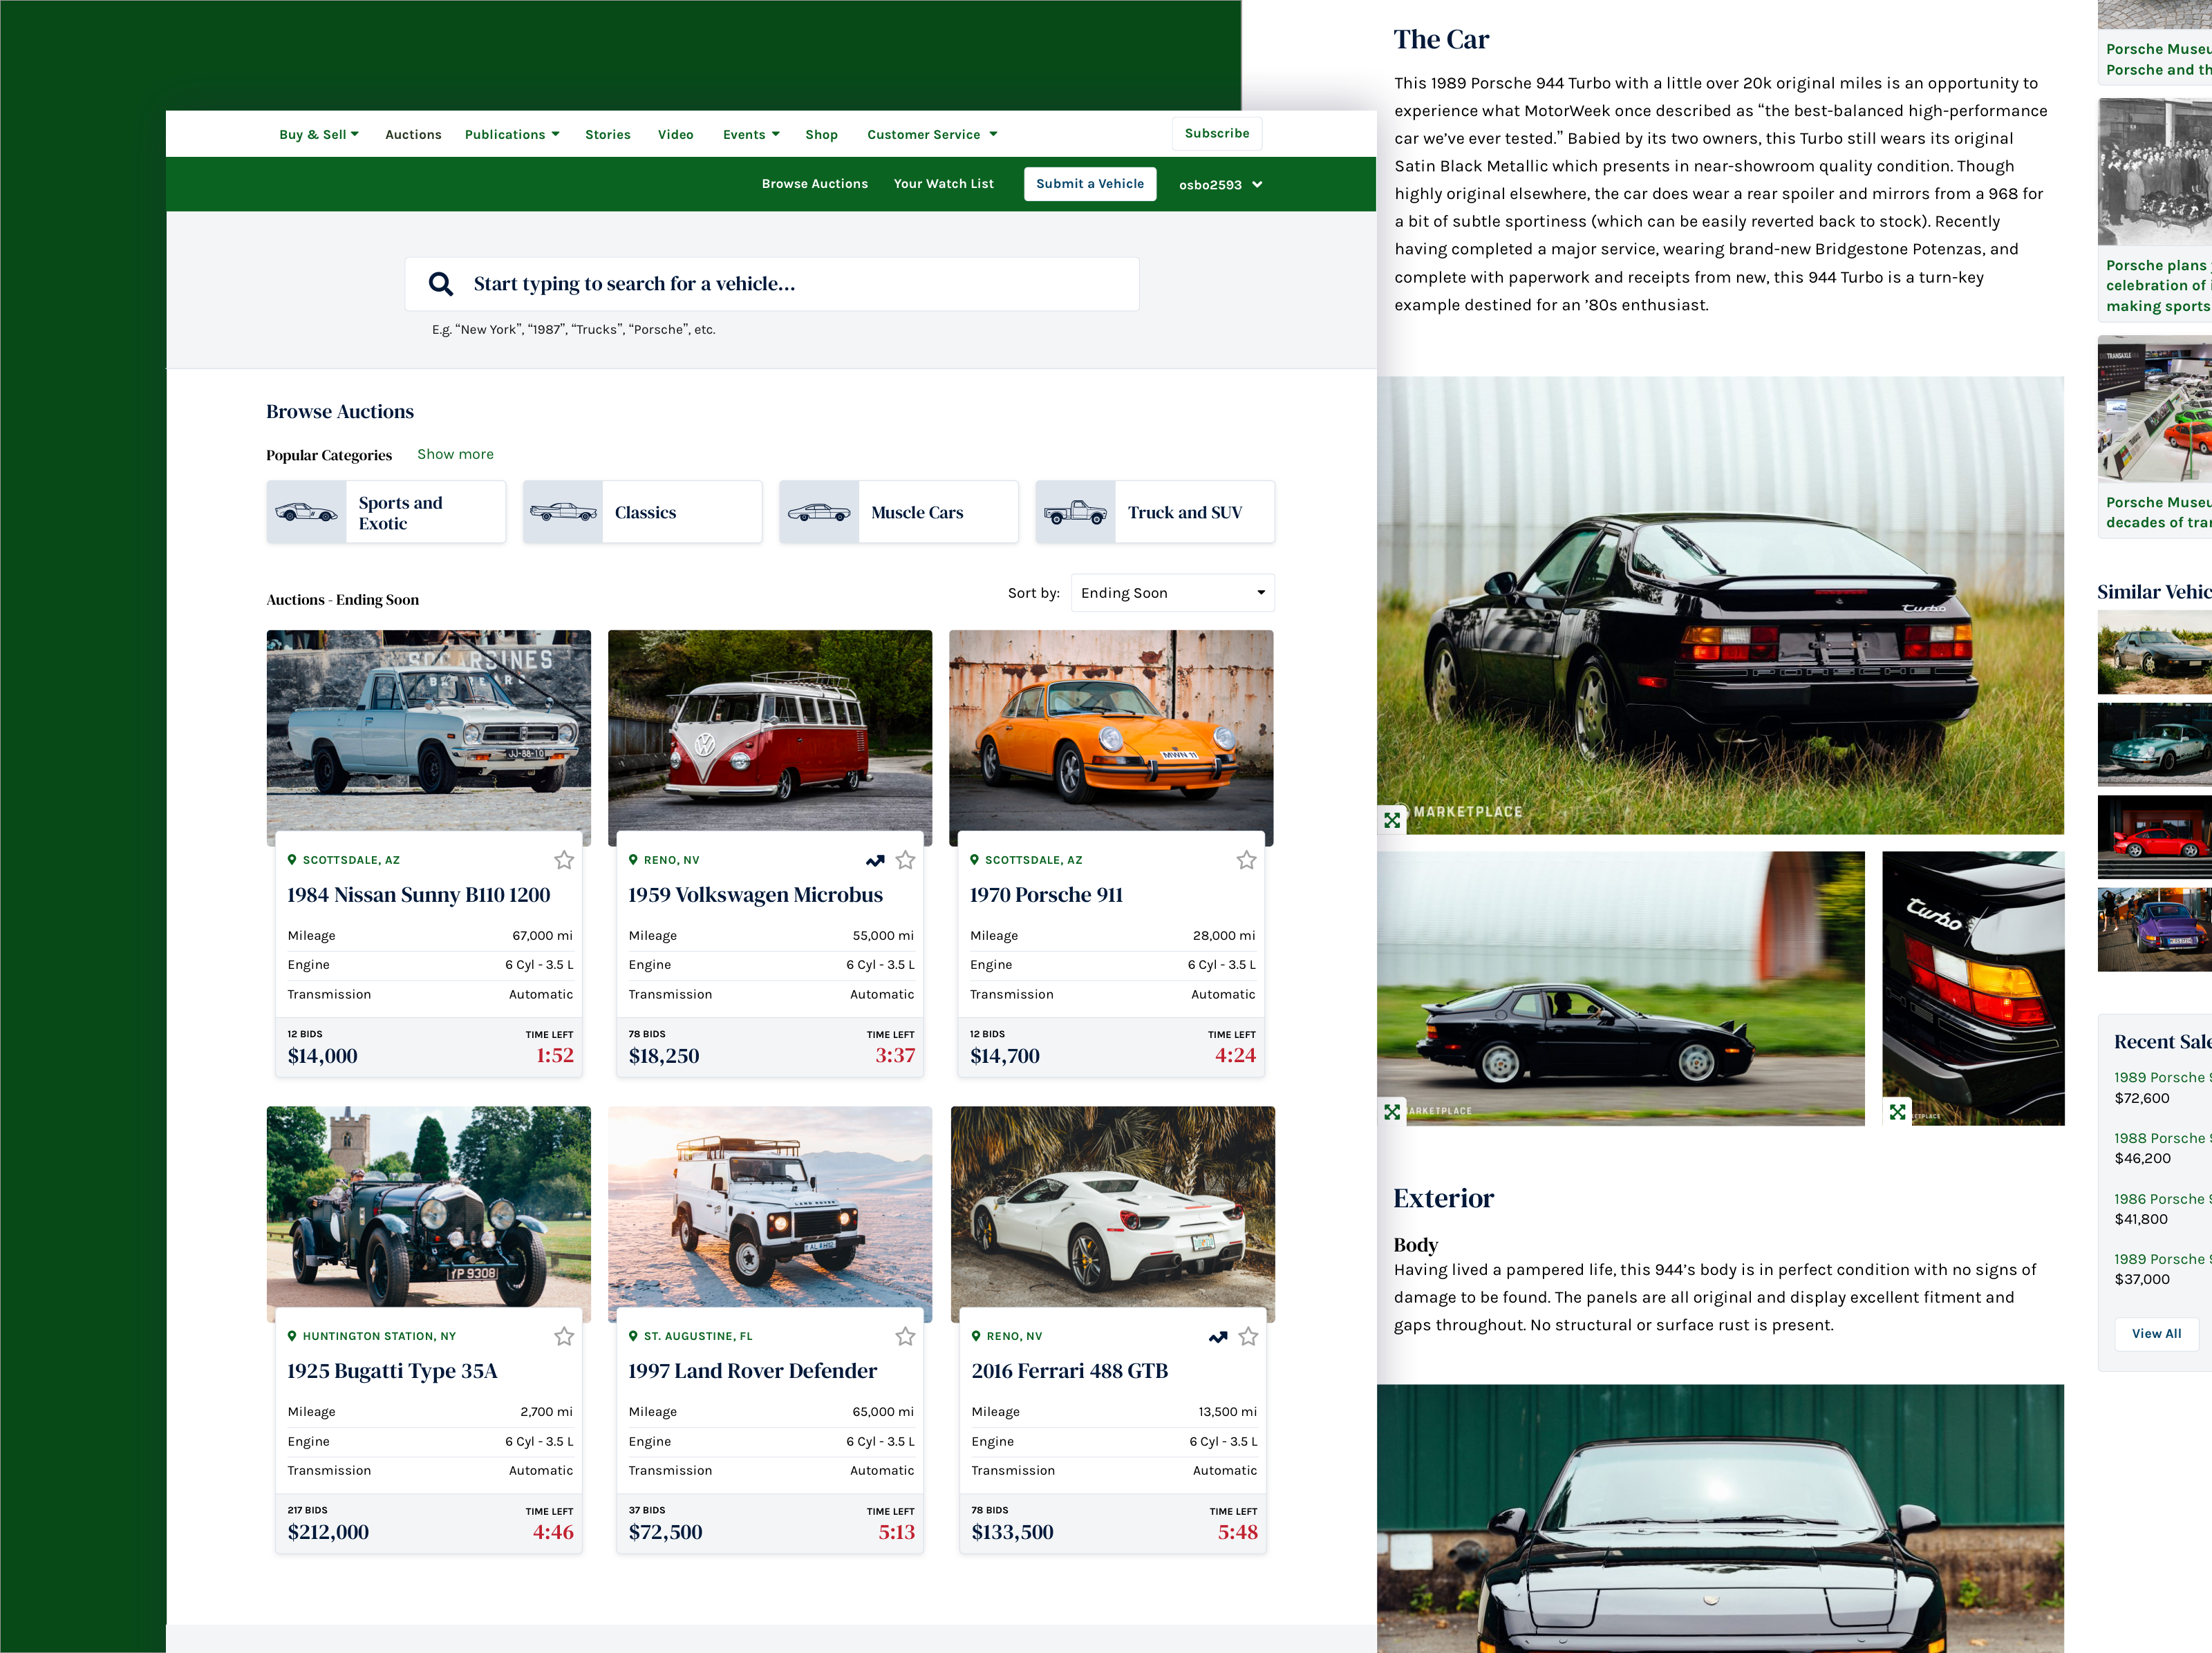Star the 1984 Nissan Sunny B110 1200 listing
2212x1653 pixels.
[564, 860]
